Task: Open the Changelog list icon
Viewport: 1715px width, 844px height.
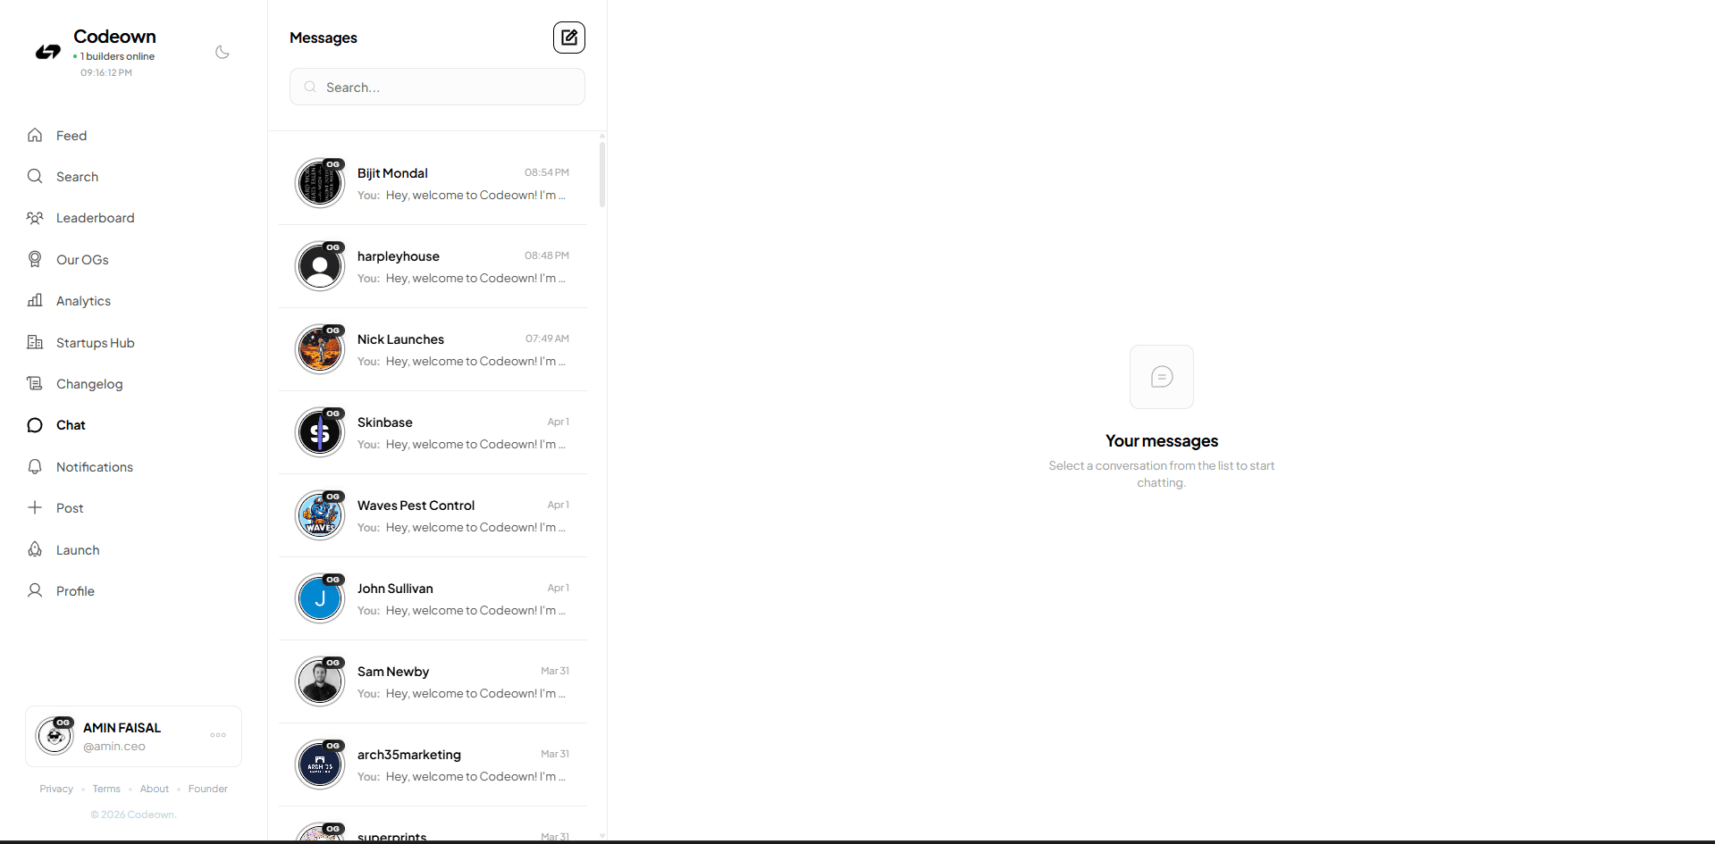Action: point(34,383)
